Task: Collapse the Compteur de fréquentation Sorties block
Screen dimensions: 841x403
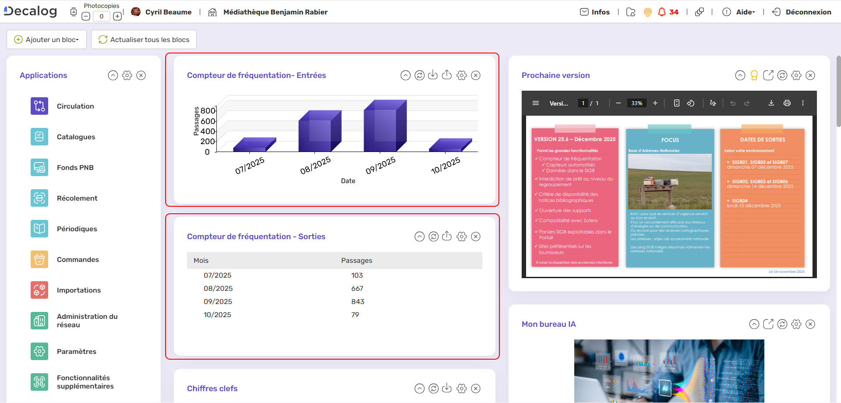Action: [x=419, y=237]
